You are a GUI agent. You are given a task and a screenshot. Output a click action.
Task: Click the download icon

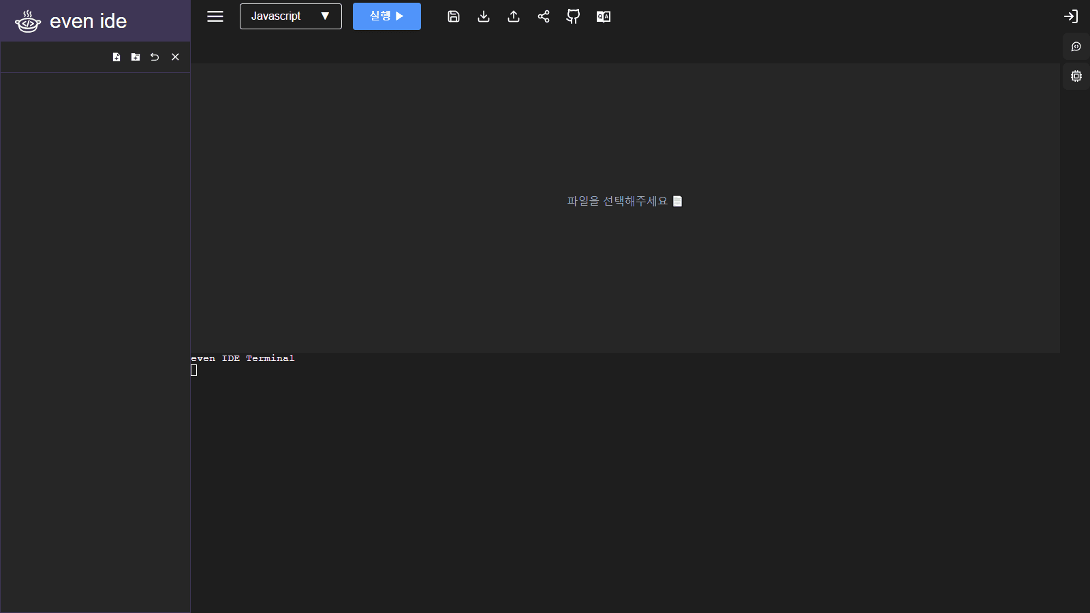[x=484, y=16]
